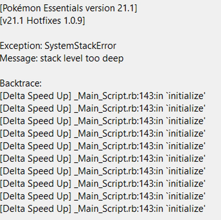The image size is (221, 220).
Task: Click the Pokémon Essentials version 21.1 line
Action: pos(68,8)
